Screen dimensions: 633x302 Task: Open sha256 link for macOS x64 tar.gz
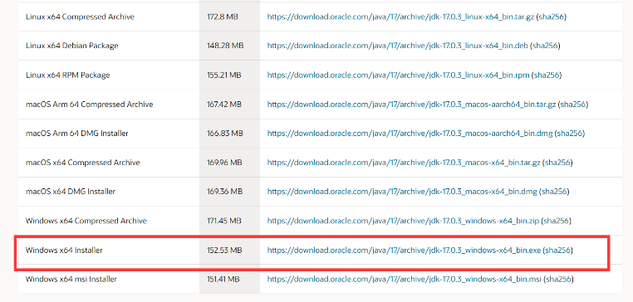pos(557,163)
